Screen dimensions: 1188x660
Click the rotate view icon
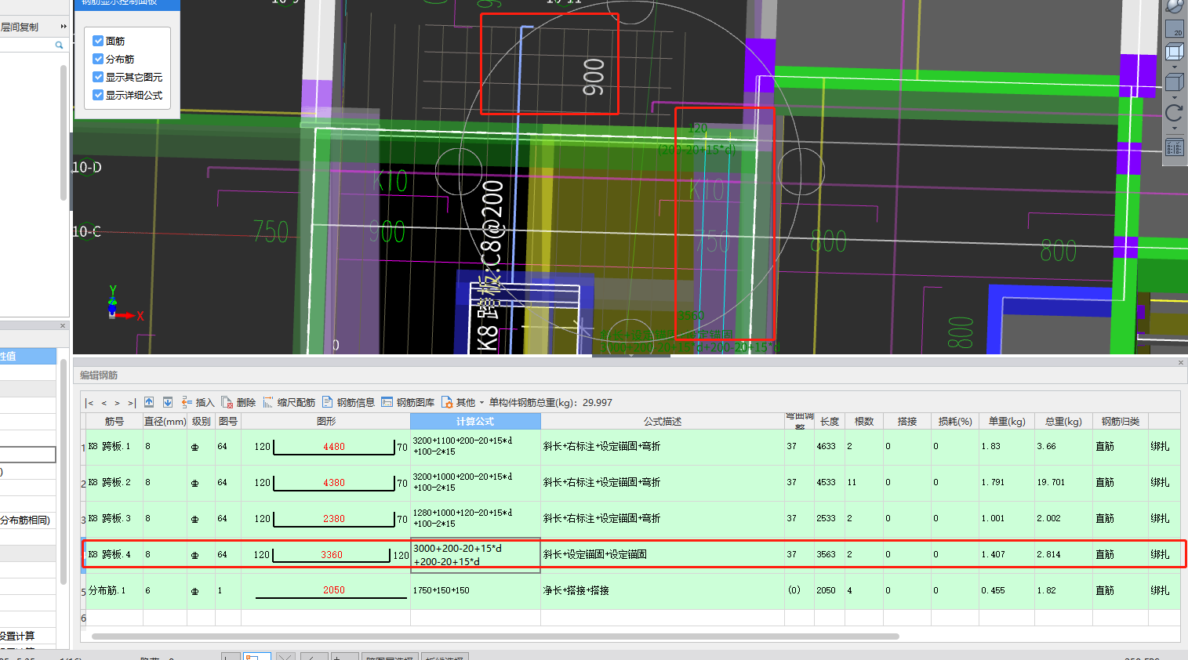point(1175,113)
